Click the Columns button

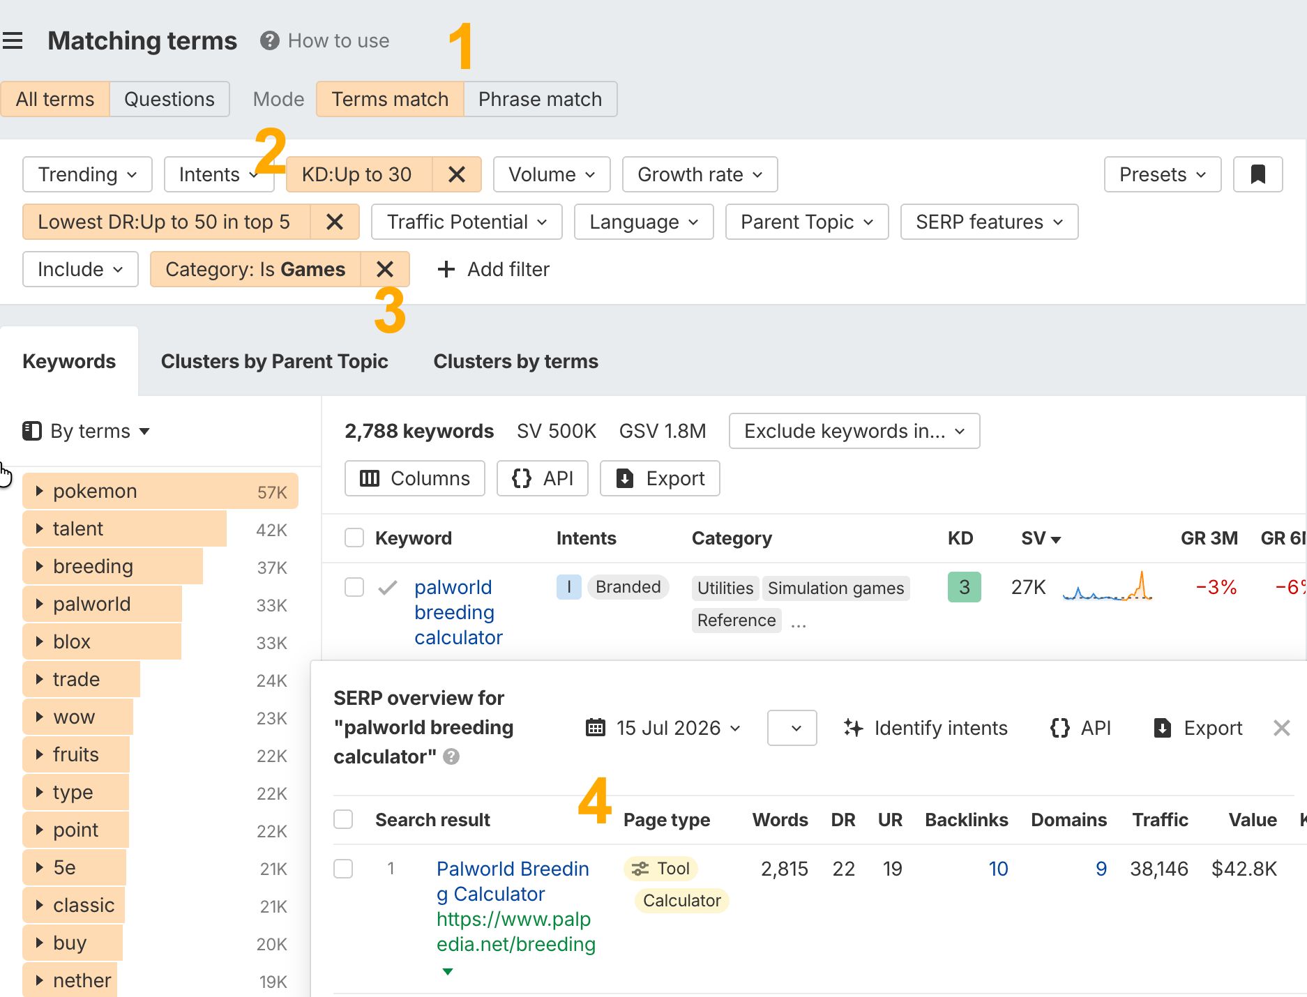click(415, 478)
